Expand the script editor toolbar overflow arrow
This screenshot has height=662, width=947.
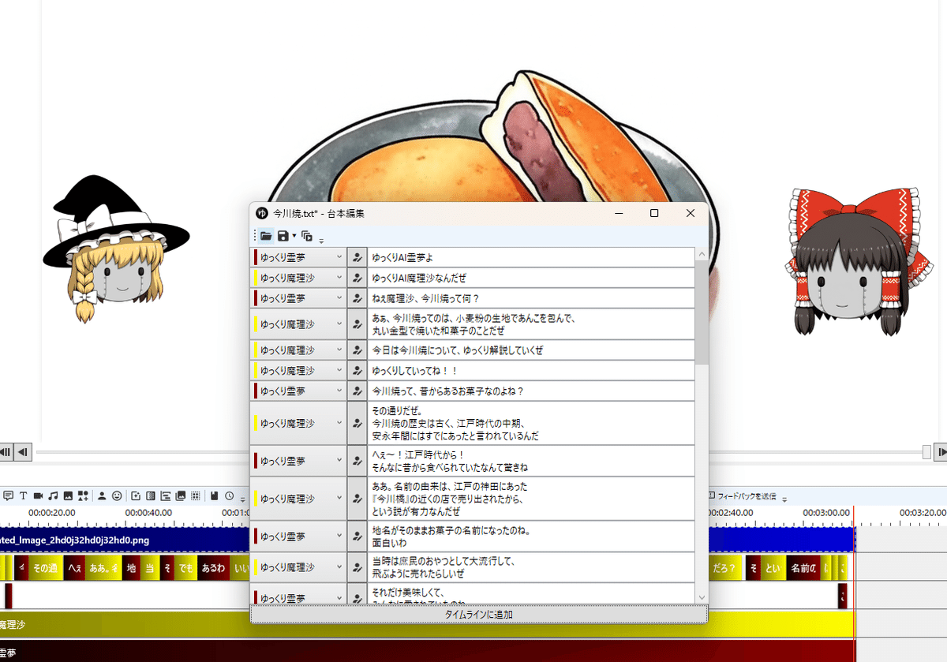[x=321, y=240]
